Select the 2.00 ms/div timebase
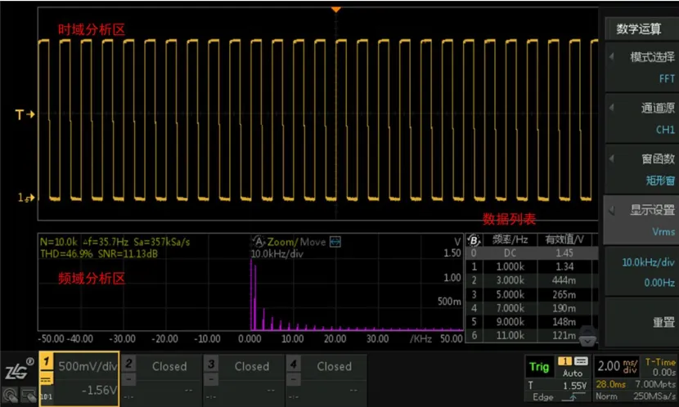The width and height of the screenshot is (679, 407). click(x=617, y=367)
